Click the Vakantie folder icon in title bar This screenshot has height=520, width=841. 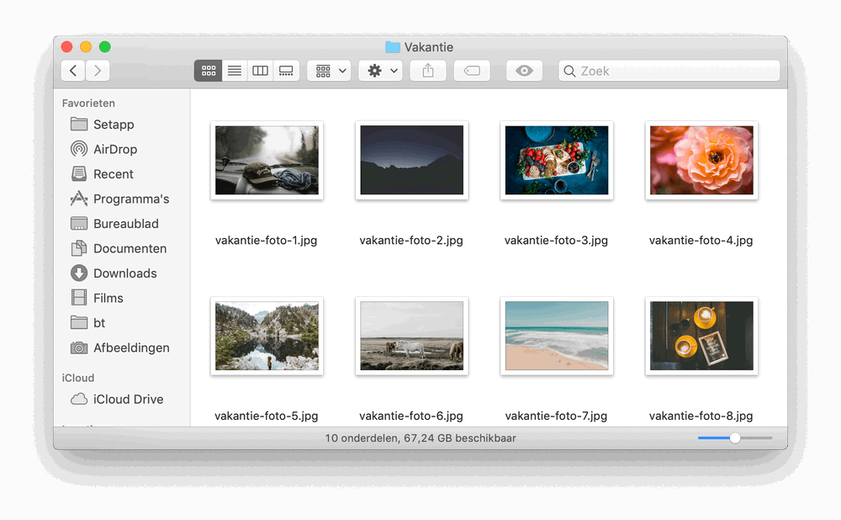pos(393,47)
